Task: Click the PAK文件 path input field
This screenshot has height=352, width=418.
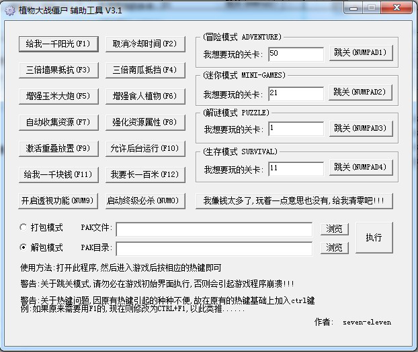Action: pos(214,229)
